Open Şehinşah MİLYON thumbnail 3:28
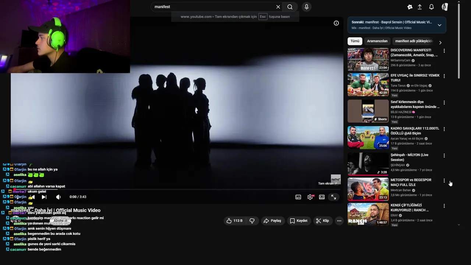471x265 pixels. click(368, 164)
